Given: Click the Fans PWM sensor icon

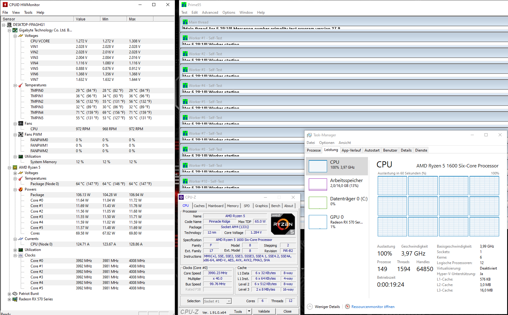Looking at the screenshot, I should click(21, 134).
